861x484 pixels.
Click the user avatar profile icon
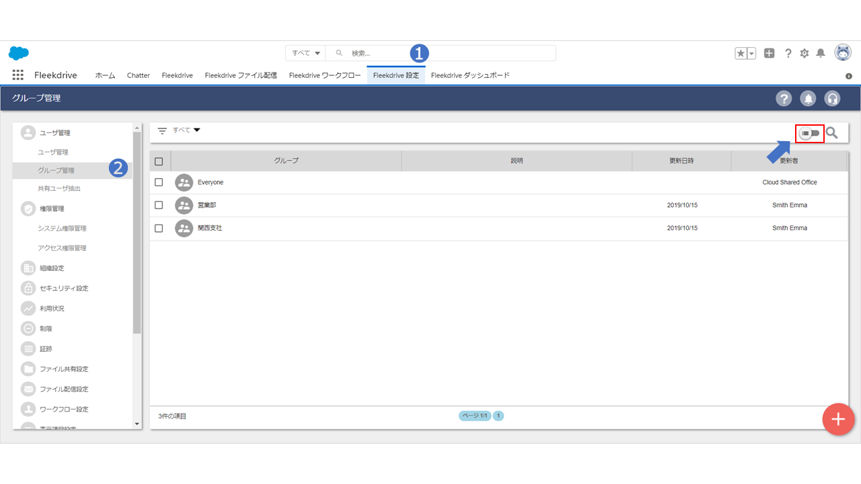click(x=843, y=52)
